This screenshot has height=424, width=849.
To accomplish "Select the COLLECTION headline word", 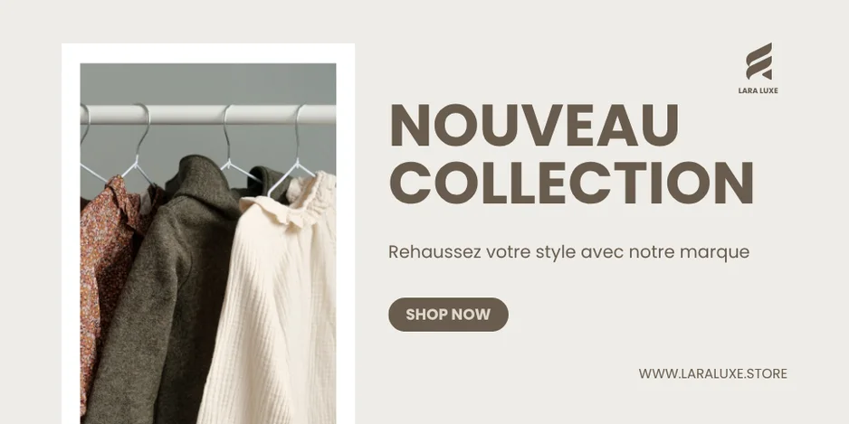I will tap(571, 183).
